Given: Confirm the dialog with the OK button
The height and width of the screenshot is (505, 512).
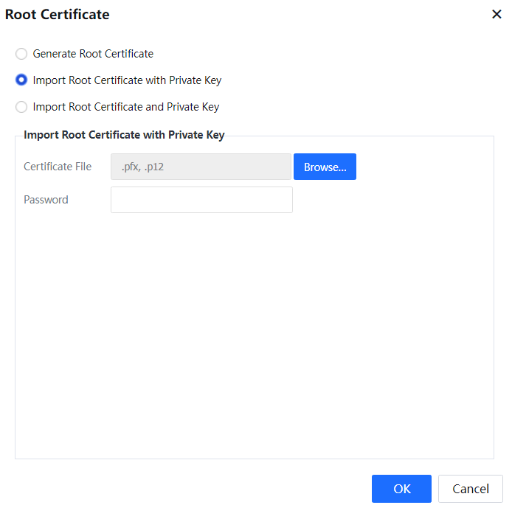Looking at the screenshot, I should (x=401, y=489).
